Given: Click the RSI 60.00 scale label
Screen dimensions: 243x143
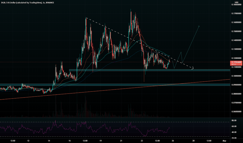Looking at the screenshot, I should coord(234,126).
